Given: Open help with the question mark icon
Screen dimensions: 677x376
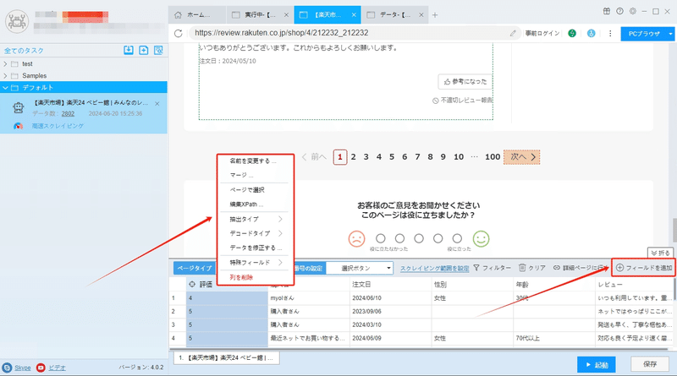Looking at the screenshot, I should click(x=619, y=11).
